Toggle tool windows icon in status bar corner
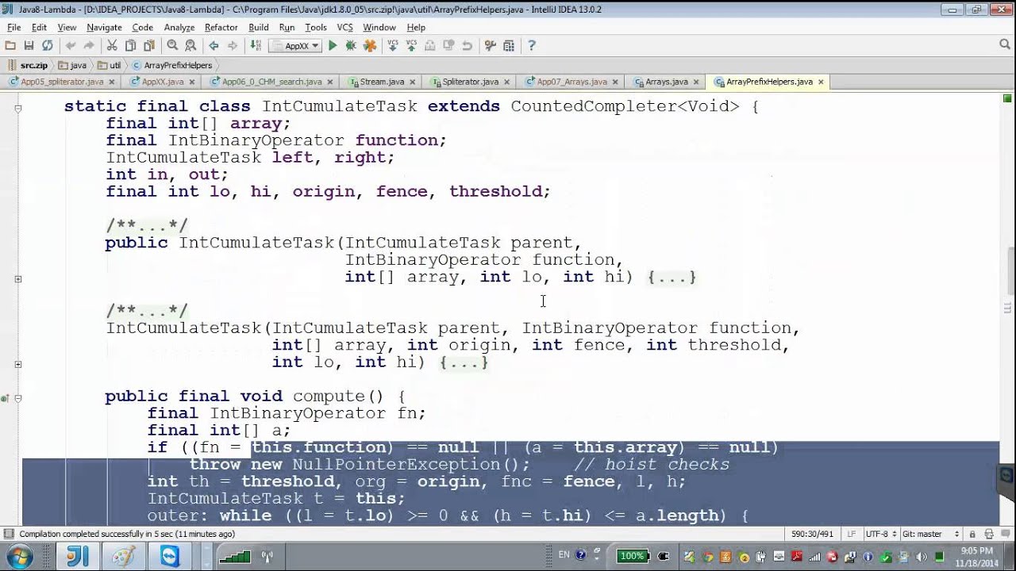Screen dimensions: 1016x571 [x=8, y=534]
